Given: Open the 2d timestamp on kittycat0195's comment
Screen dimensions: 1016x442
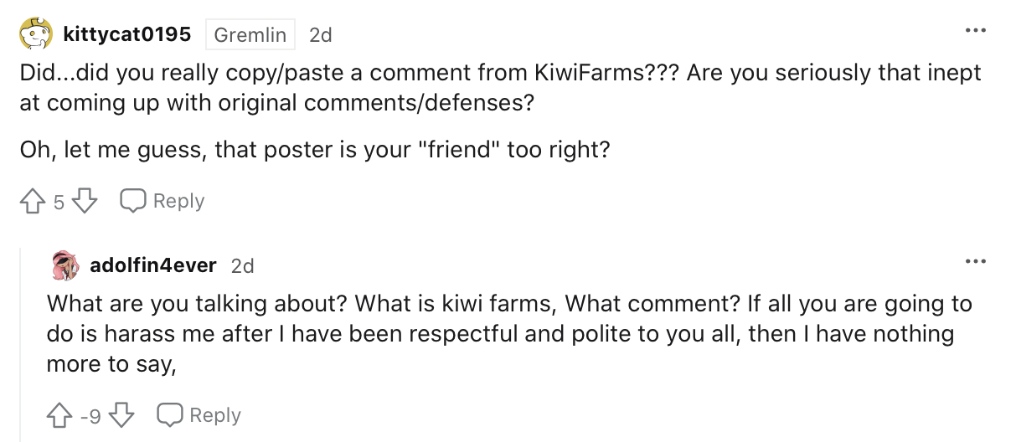Looking at the screenshot, I should click(321, 35).
